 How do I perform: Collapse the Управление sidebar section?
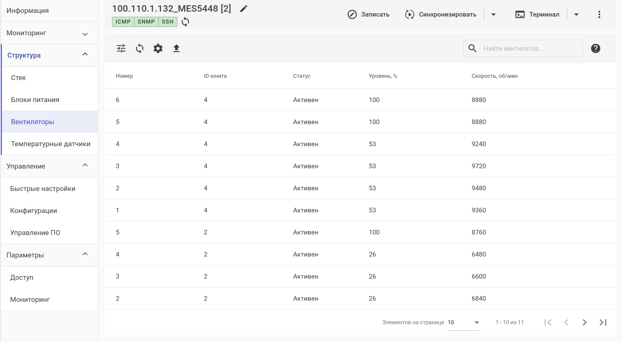coord(49,166)
